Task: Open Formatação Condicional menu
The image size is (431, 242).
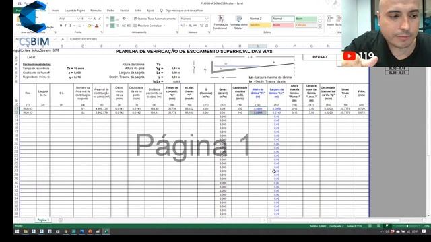Action: pos(220,22)
